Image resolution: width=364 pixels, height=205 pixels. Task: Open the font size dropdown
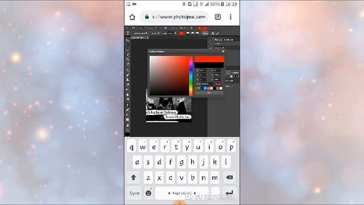click(x=169, y=33)
